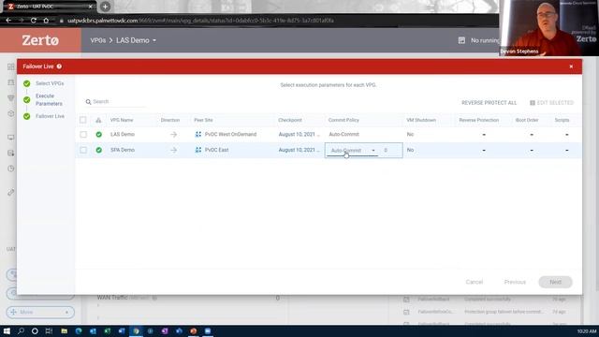Image resolution: width=599 pixels, height=337 pixels.
Task: Go to the Failover Live wizard step
Action: [x=50, y=116]
